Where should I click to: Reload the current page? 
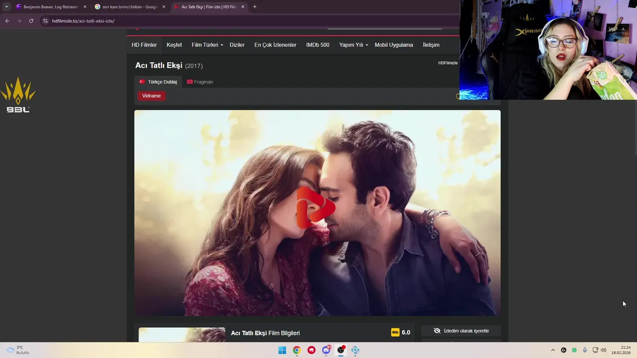click(31, 21)
